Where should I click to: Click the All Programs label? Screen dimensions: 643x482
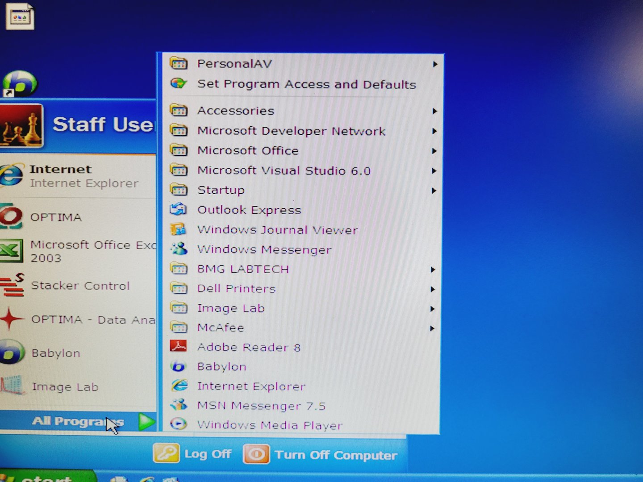pos(78,421)
